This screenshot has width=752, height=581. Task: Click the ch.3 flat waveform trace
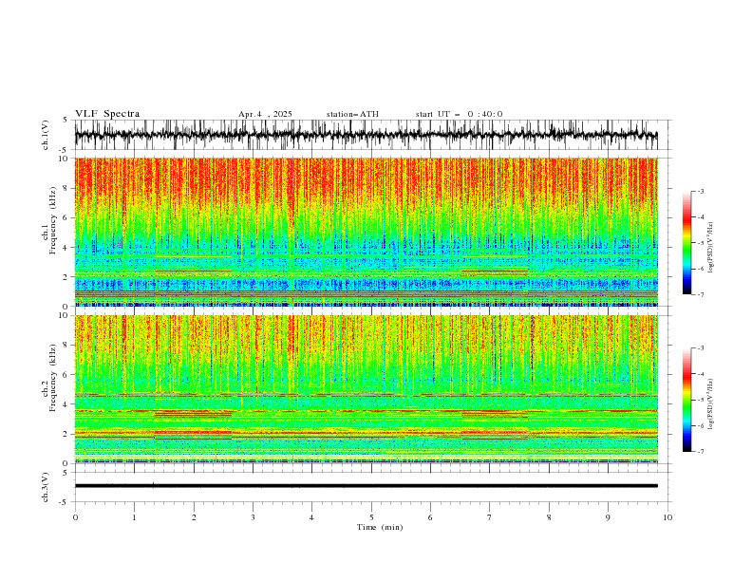pyautogui.click(x=366, y=486)
